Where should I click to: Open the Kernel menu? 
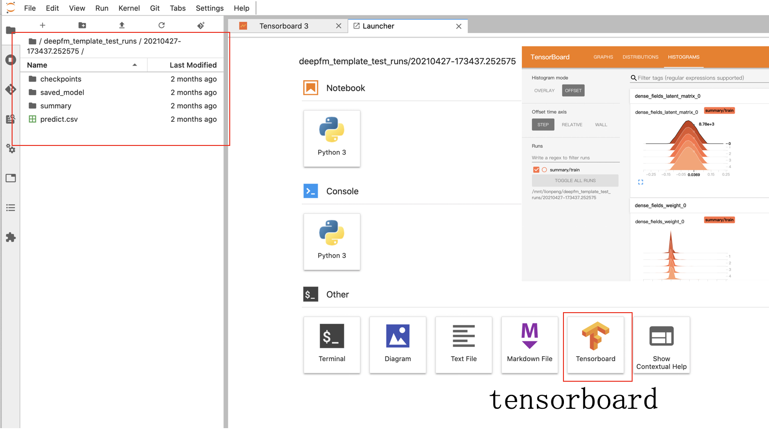(129, 8)
